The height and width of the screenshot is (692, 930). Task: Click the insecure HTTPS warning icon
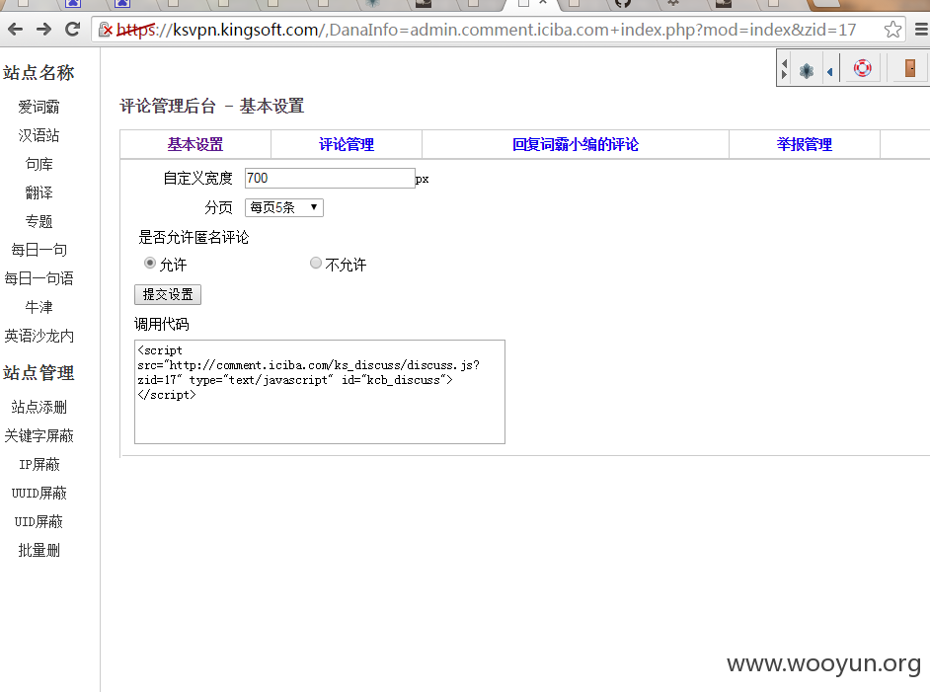click(106, 29)
